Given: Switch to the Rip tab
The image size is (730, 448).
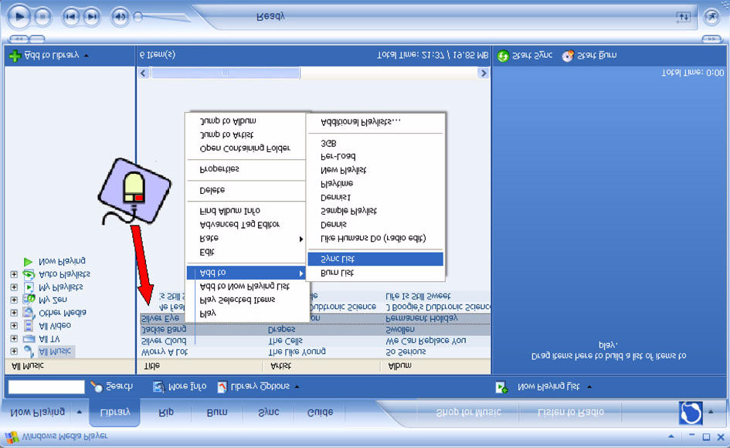Looking at the screenshot, I should 166,412.
